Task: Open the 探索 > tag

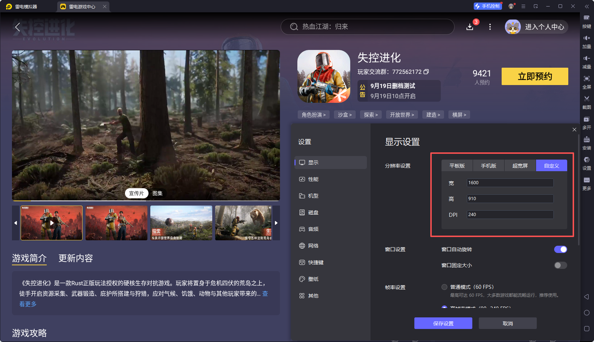Action: (371, 115)
